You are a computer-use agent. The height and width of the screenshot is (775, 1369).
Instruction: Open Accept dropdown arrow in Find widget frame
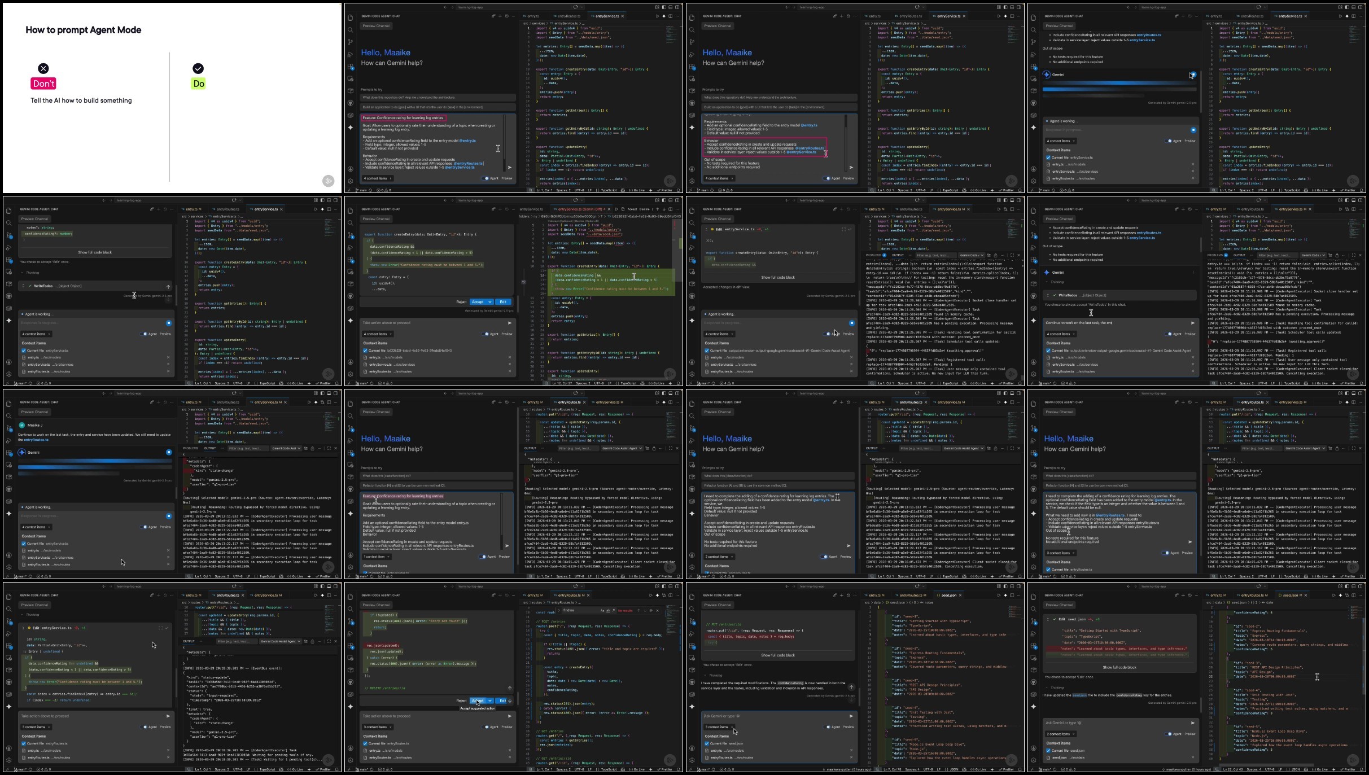[490, 700]
